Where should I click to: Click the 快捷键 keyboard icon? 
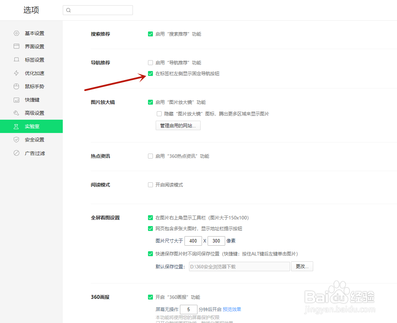[16, 100]
